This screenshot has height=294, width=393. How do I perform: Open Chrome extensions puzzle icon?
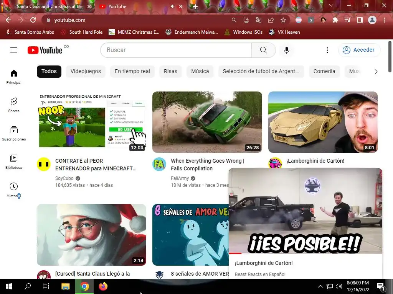[x=335, y=20]
